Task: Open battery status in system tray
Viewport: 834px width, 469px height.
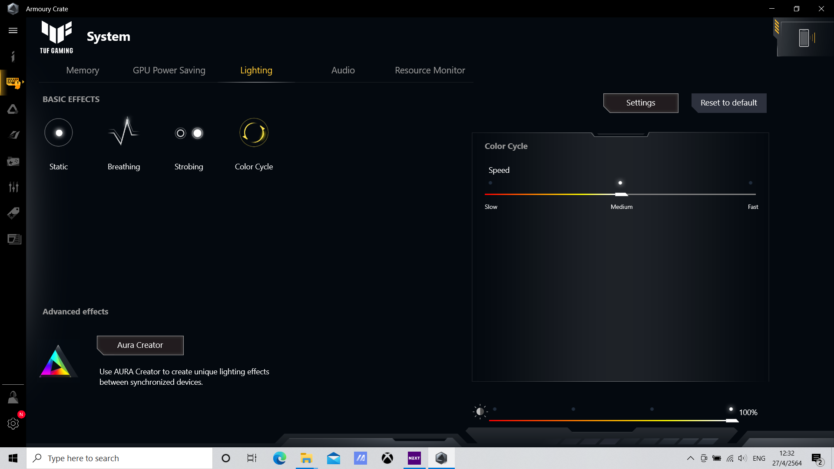Action: click(x=717, y=458)
